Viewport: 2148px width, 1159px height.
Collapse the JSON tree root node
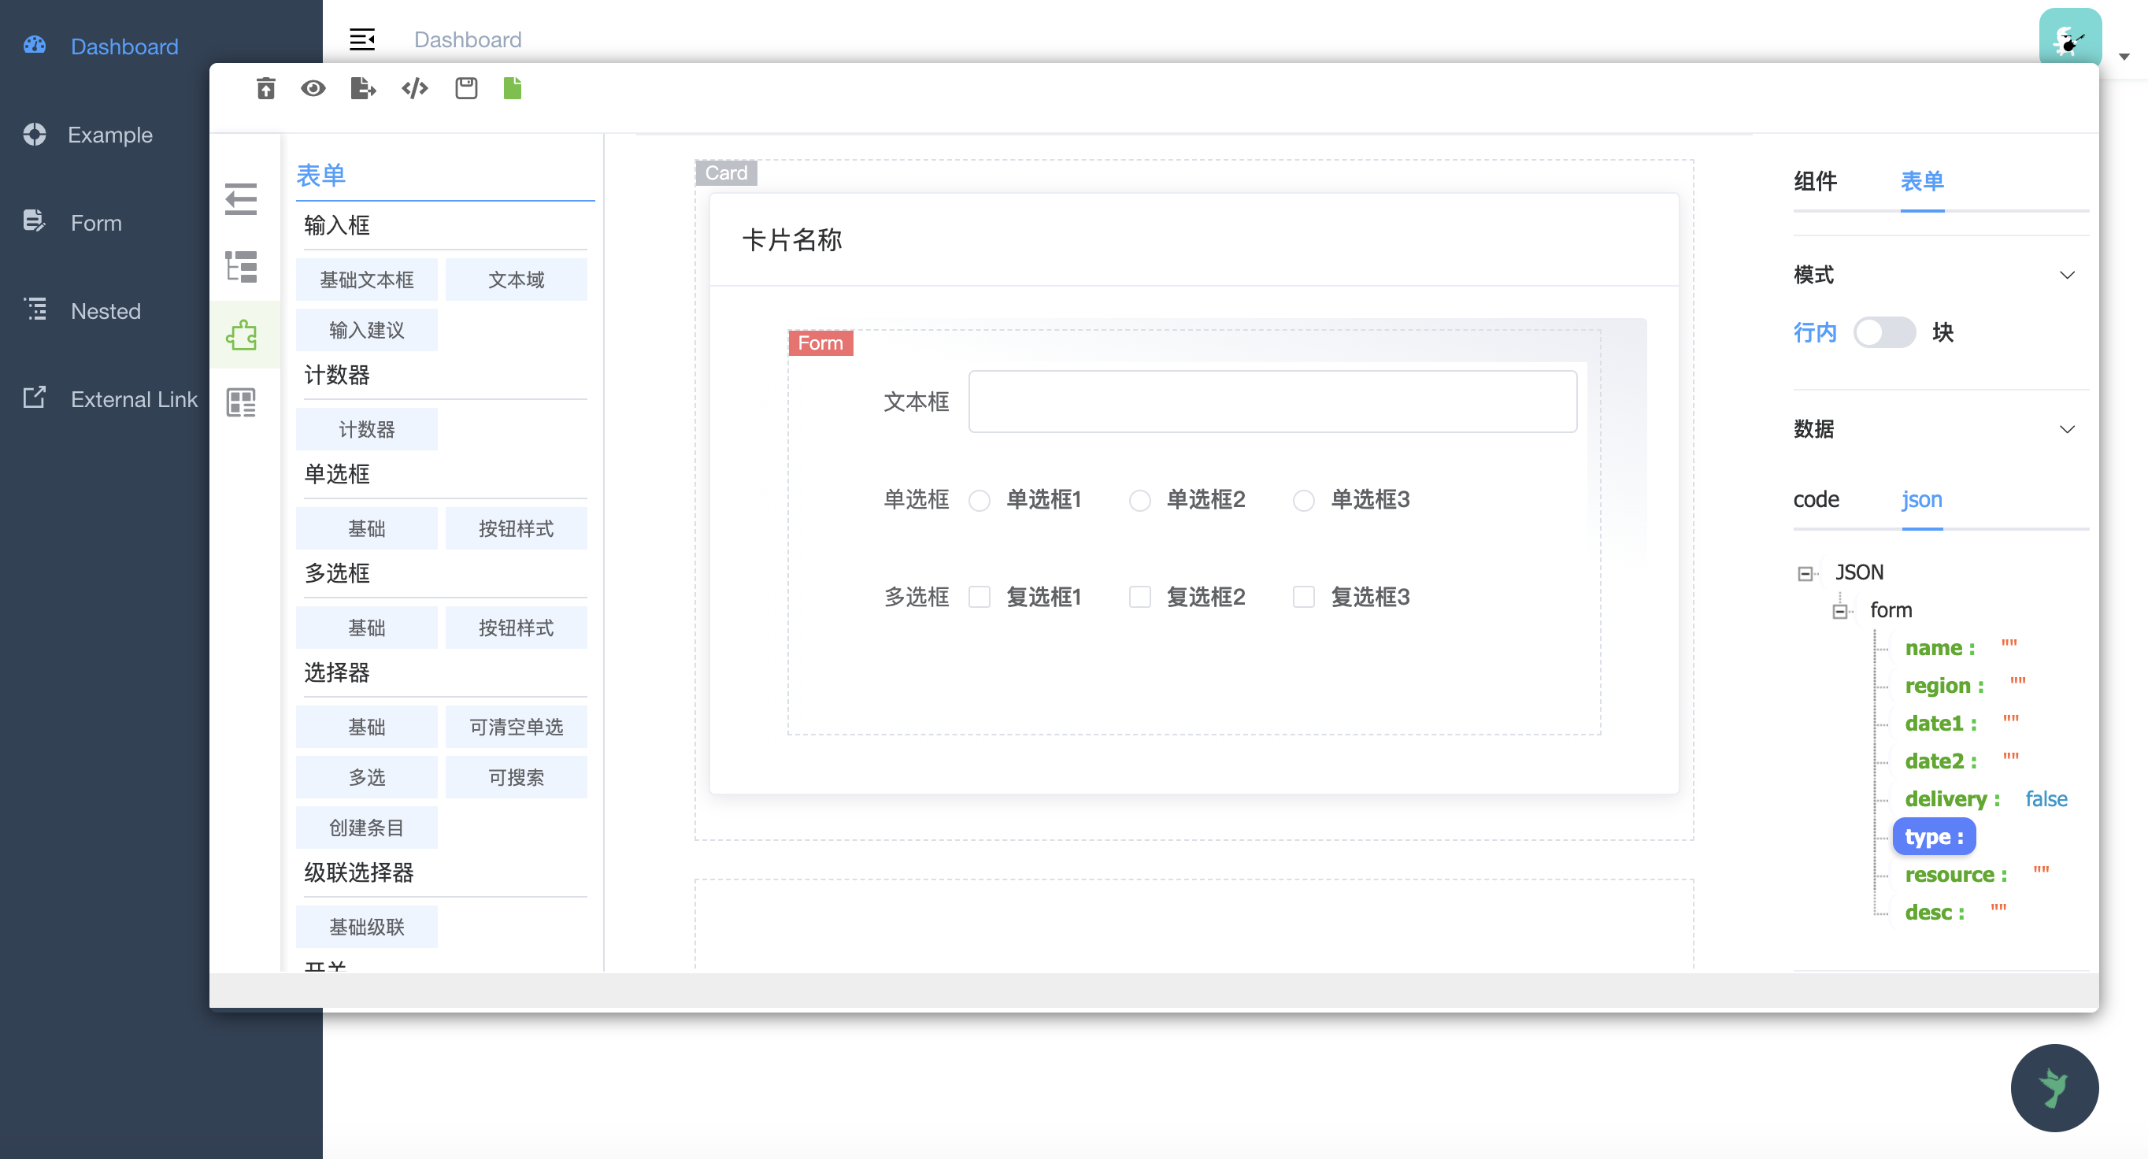point(1808,572)
